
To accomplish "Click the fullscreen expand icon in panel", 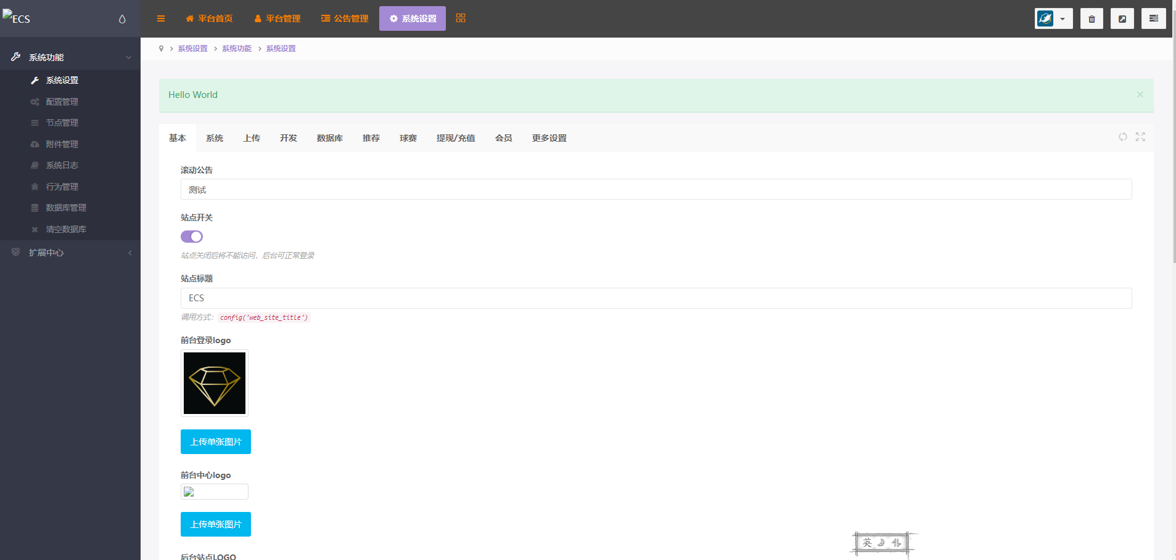I will 1140,137.
